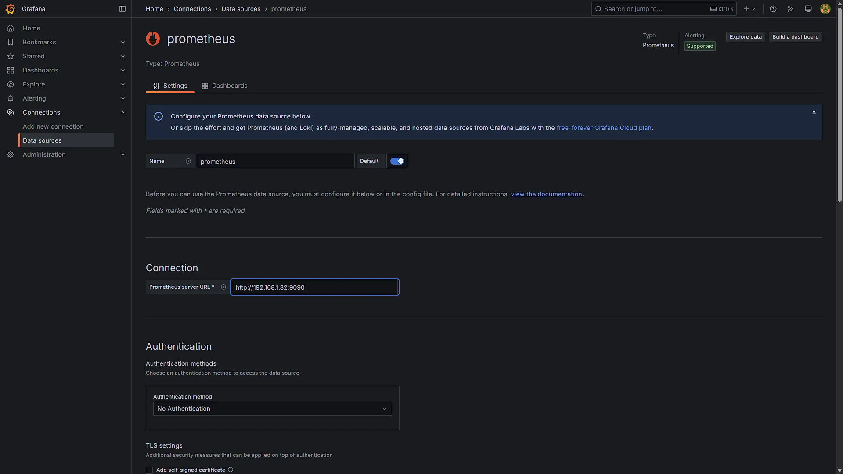The width and height of the screenshot is (843, 474).
Task: Expand the Starred section chevron
Action: click(x=123, y=56)
